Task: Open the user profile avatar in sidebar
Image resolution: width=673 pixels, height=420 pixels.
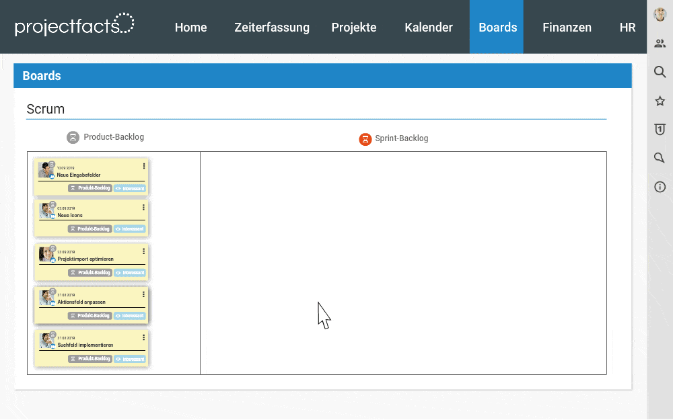Action: 660,14
